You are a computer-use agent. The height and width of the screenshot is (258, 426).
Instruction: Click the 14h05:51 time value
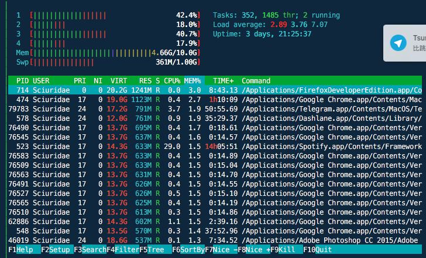(x=221, y=147)
